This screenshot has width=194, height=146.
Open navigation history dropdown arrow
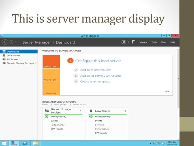[x=16, y=42]
